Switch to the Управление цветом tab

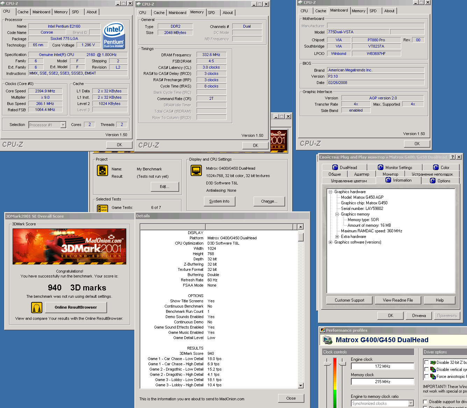[349, 181]
